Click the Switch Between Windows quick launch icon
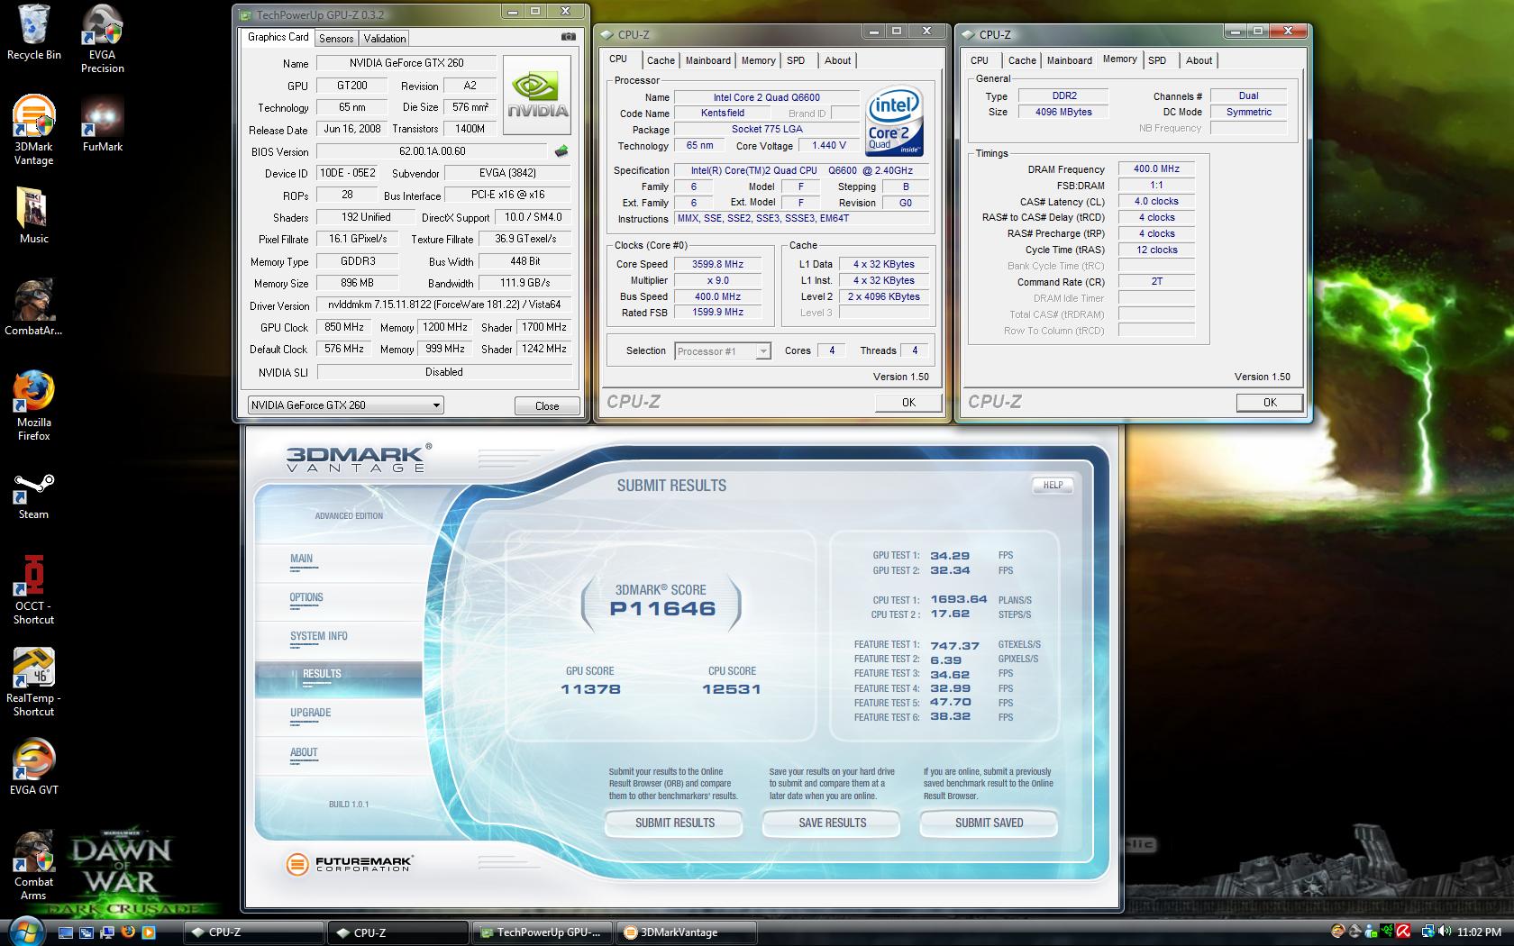 tap(87, 932)
